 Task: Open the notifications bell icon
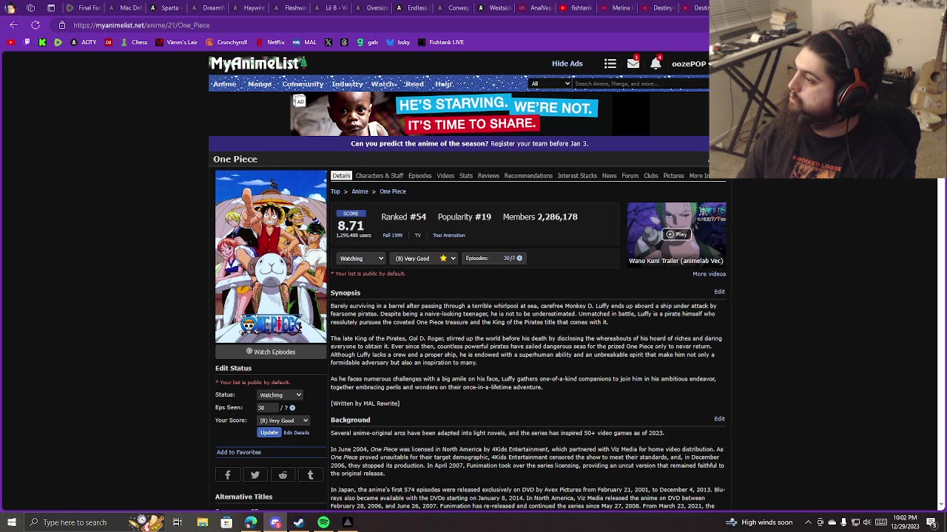click(x=656, y=64)
